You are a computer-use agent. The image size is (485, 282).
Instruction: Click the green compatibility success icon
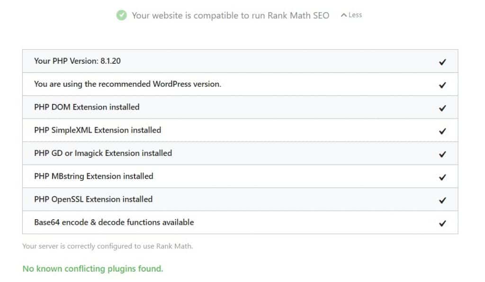(121, 15)
